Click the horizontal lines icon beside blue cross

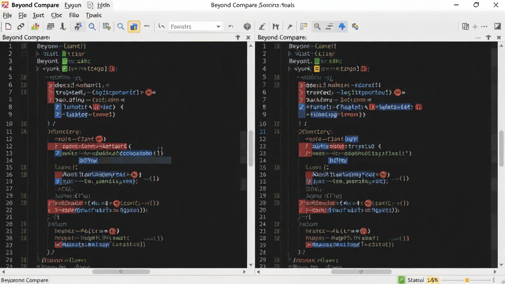click(329, 27)
